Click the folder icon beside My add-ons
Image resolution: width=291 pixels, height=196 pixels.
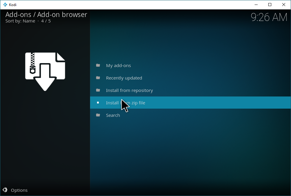[x=98, y=65]
